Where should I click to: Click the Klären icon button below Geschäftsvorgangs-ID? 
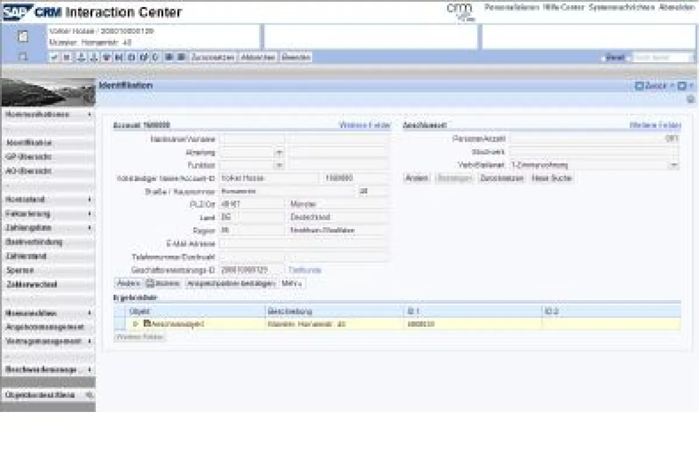150,283
